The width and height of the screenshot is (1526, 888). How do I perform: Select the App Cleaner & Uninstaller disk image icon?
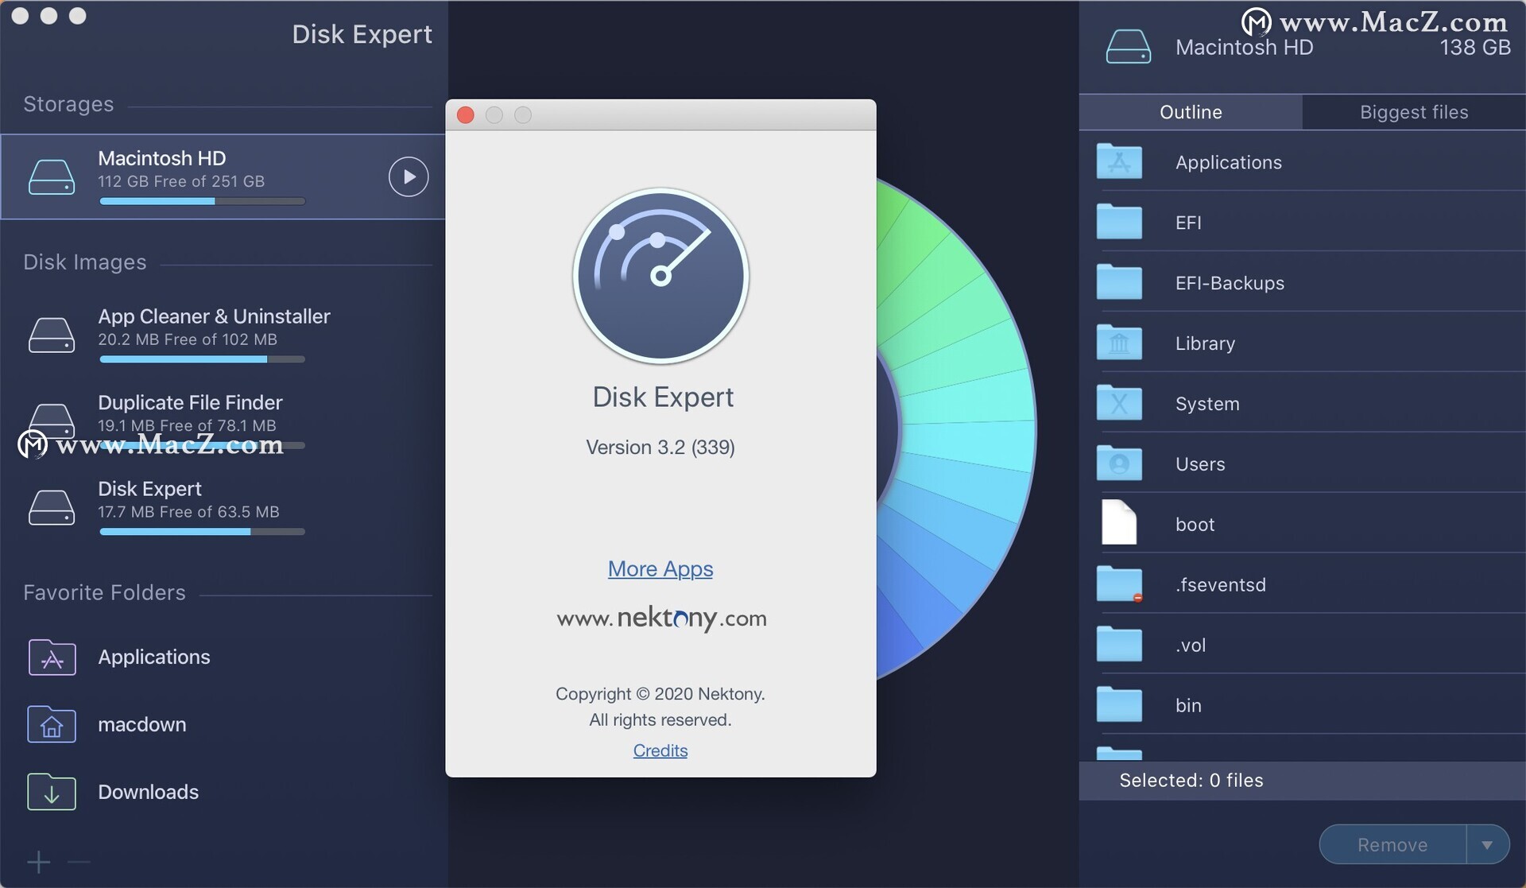coord(52,335)
